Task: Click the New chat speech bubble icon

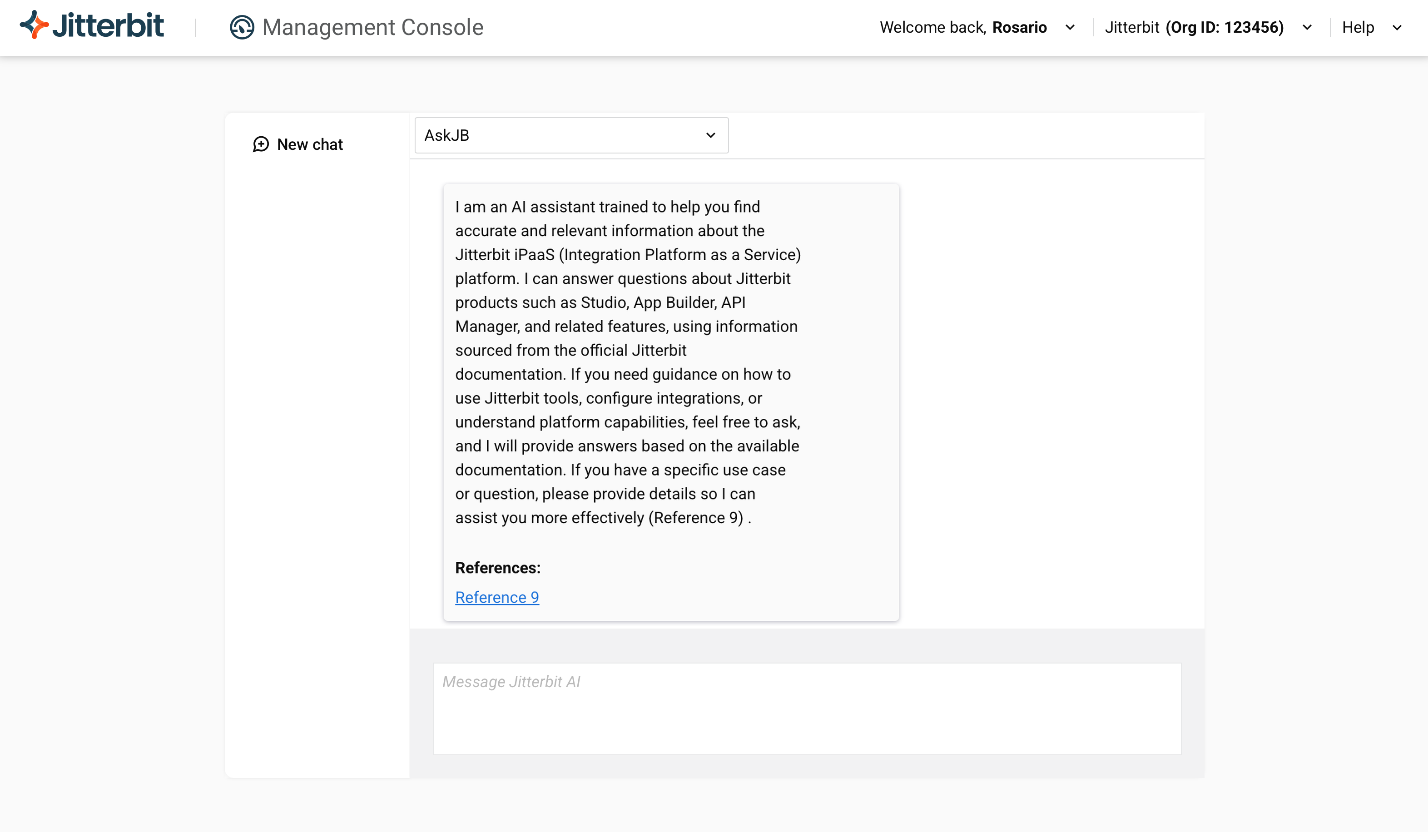Action: [261, 144]
